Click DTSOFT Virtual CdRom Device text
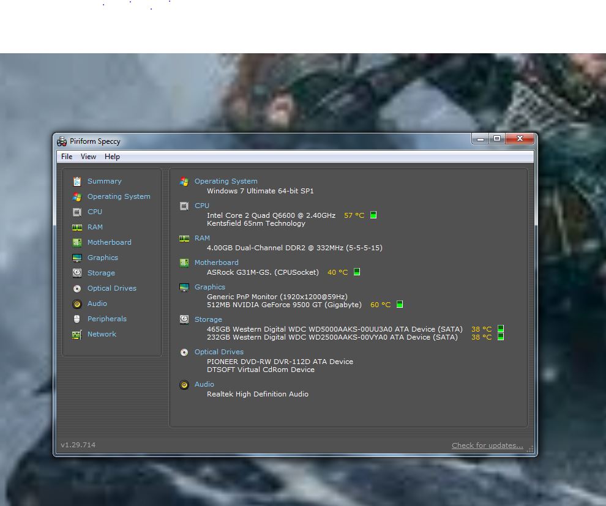This screenshot has width=606, height=506. click(261, 370)
